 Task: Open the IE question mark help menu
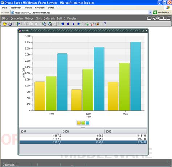tap(58, 8)
